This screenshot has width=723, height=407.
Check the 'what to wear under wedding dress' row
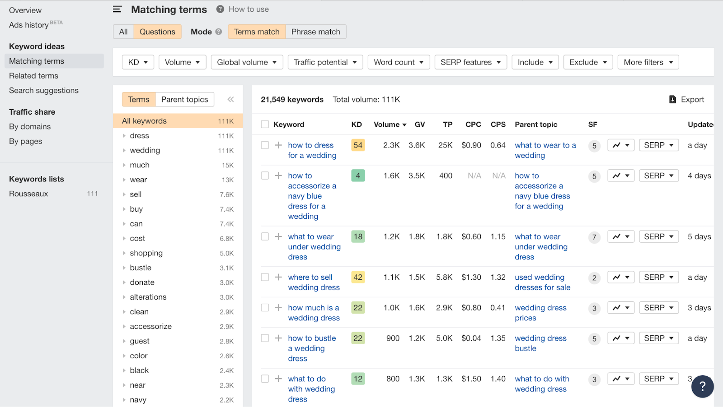pyautogui.click(x=265, y=237)
